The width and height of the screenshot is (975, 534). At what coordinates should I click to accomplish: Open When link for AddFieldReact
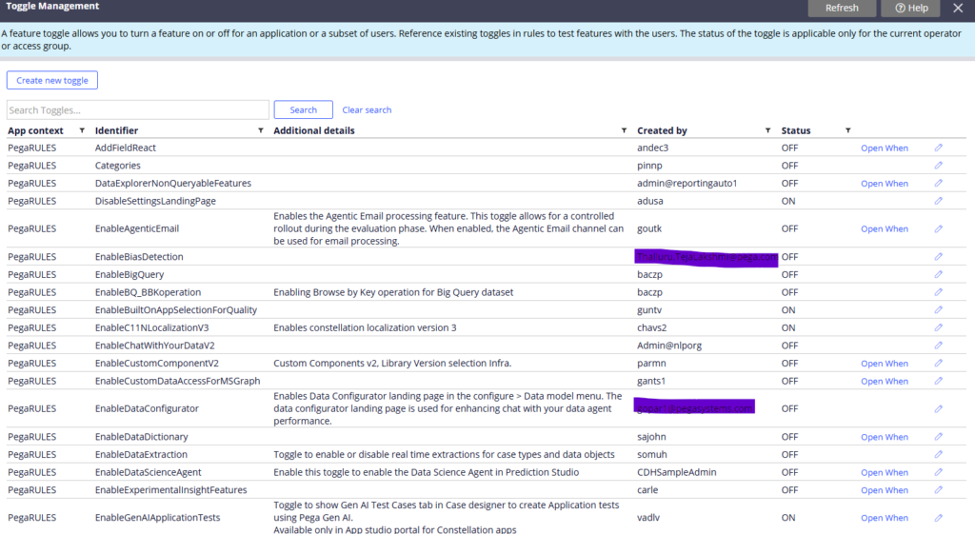885,148
